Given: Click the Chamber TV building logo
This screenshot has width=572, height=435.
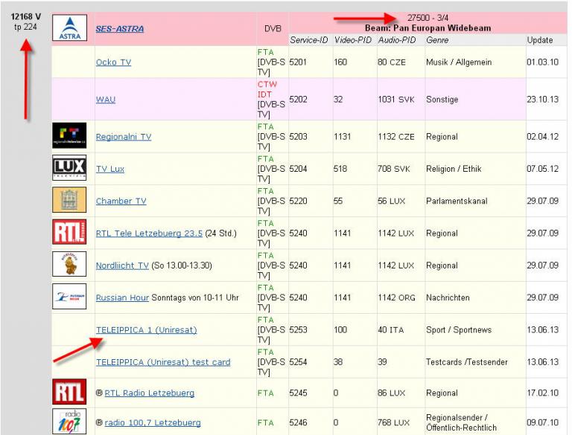Looking at the screenshot, I should [x=69, y=201].
